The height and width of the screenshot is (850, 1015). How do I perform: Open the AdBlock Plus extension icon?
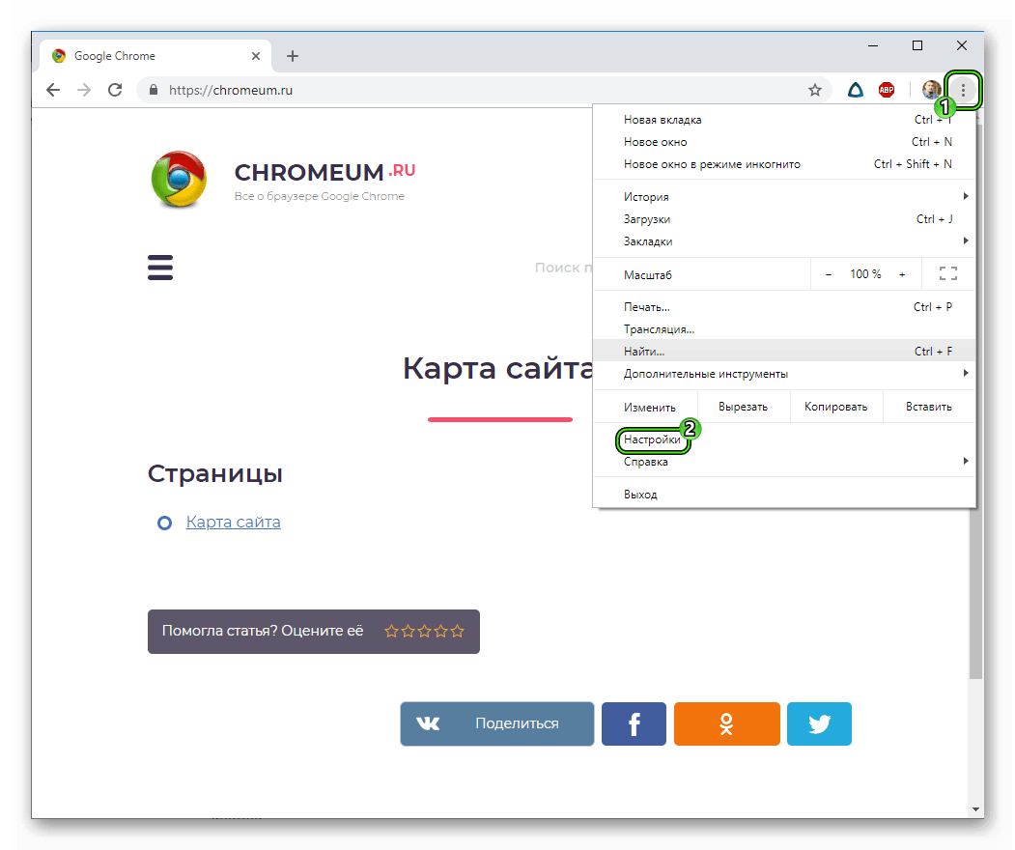pos(887,90)
